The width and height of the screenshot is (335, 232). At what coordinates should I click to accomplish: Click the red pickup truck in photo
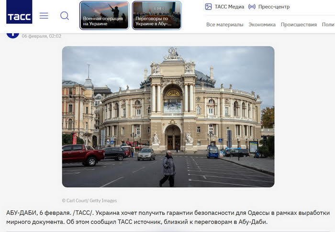pos(83,155)
